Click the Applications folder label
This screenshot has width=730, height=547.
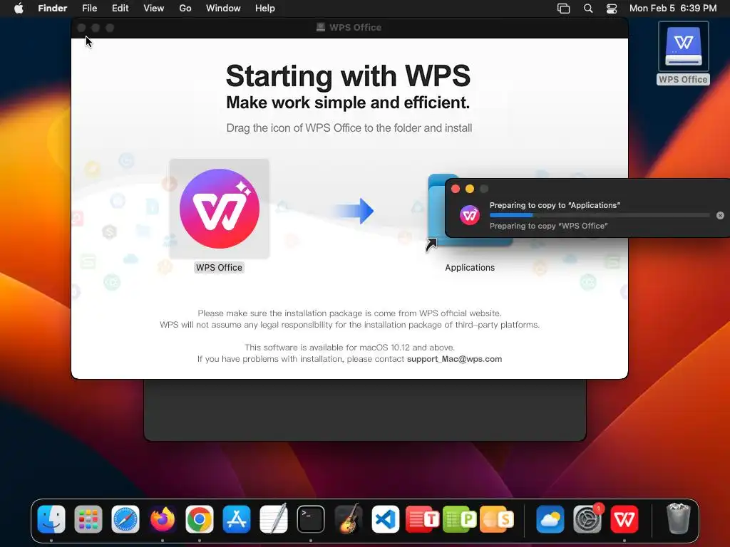click(x=470, y=268)
